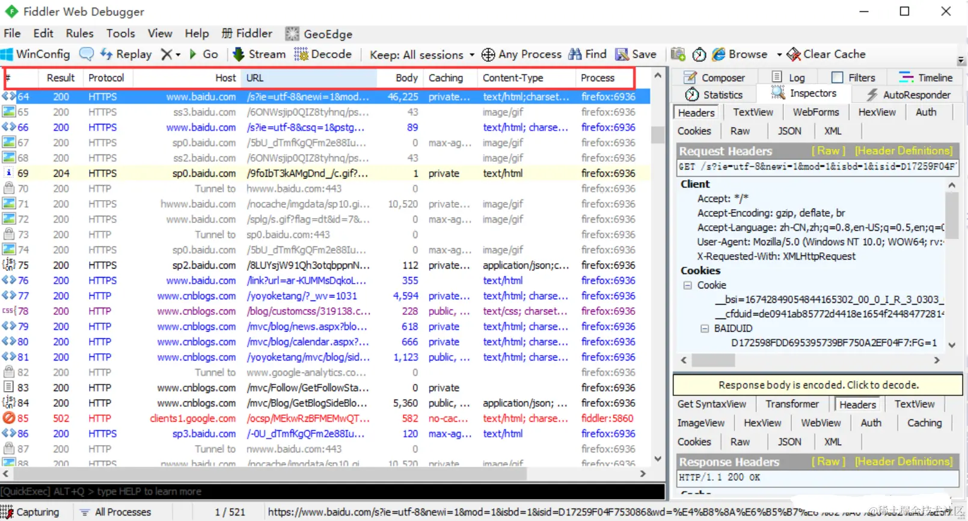Click the Any Process target picker
This screenshot has height=521, width=968.
pyautogui.click(x=521, y=55)
